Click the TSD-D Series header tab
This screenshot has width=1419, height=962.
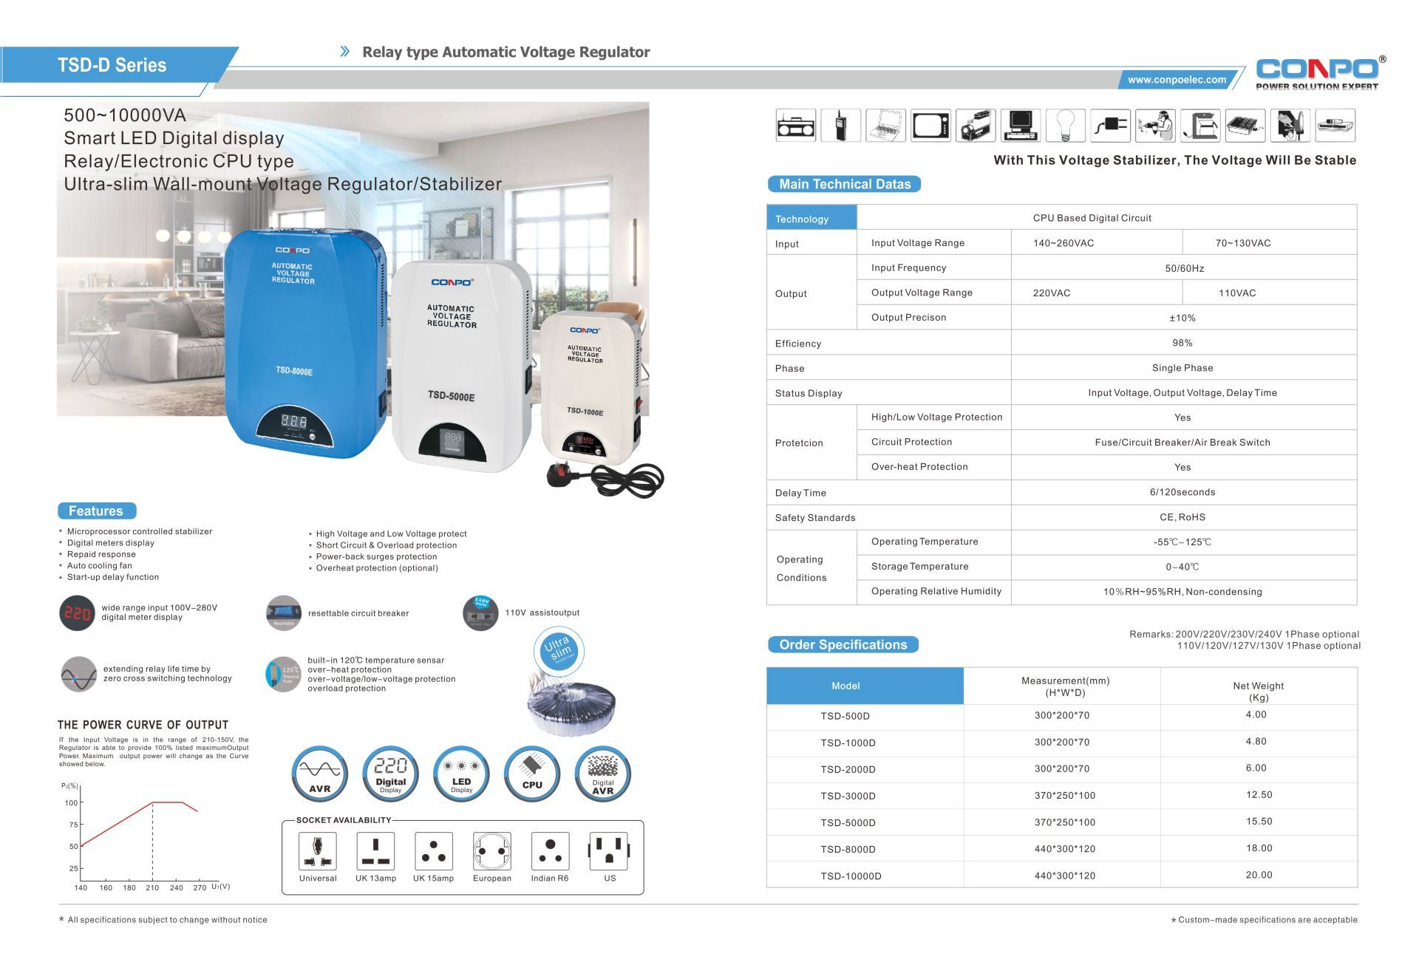(x=112, y=65)
